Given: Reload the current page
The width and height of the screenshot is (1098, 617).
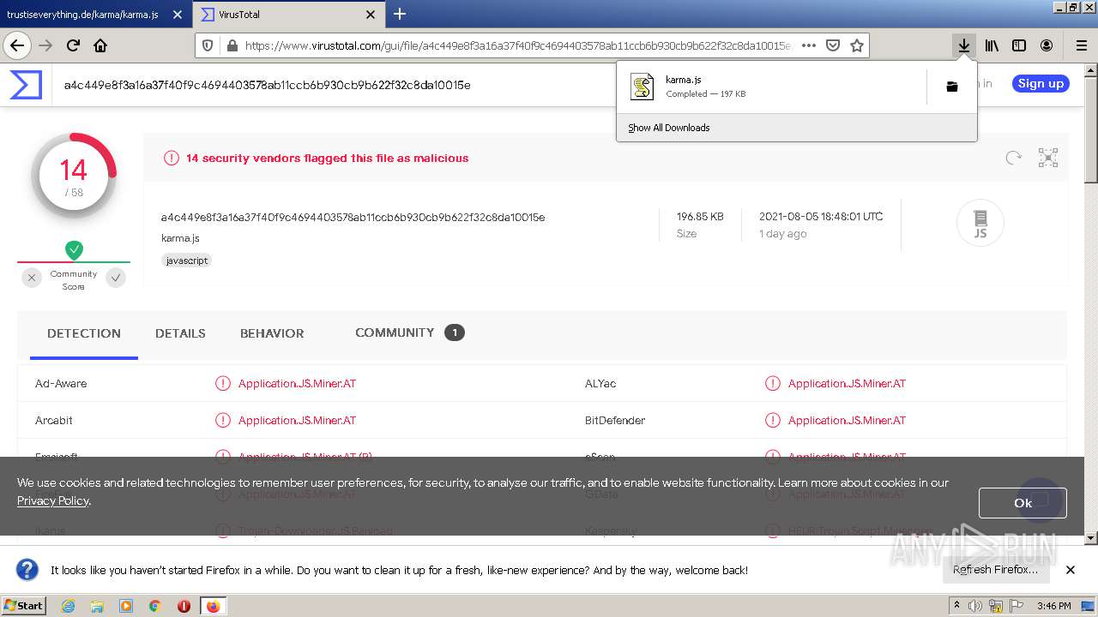Looking at the screenshot, I should (73, 45).
